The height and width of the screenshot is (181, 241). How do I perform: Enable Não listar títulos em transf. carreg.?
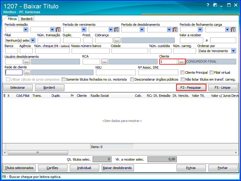click(x=183, y=79)
